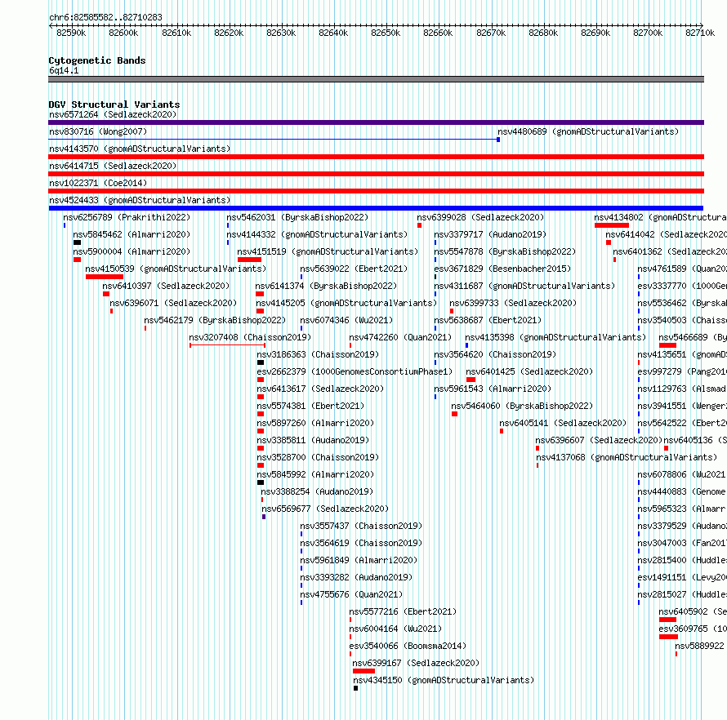
Task: Open nsv4345150 (gnomADStructuralVariants) variant
Action: pyautogui.click(x=444, y=680)
